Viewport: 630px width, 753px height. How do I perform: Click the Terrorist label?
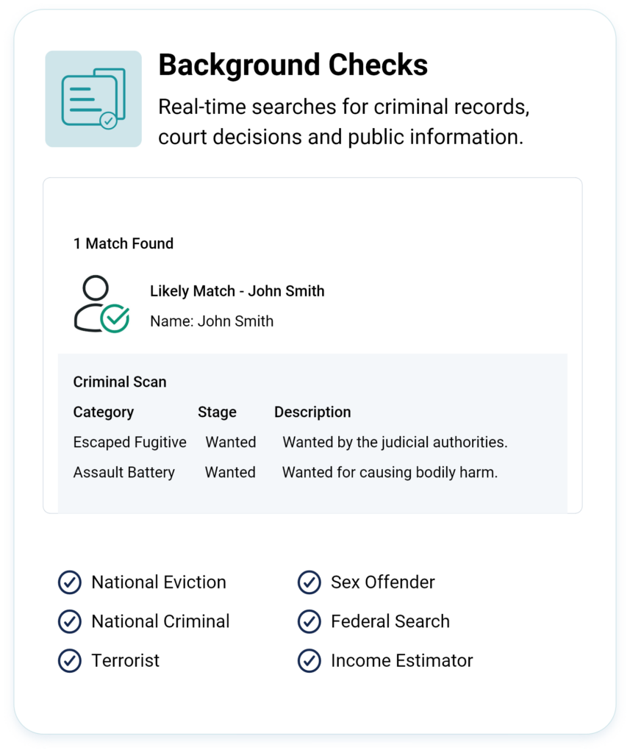click(125, 661)
